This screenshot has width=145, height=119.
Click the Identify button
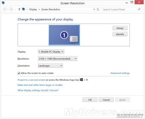point(120,34)
